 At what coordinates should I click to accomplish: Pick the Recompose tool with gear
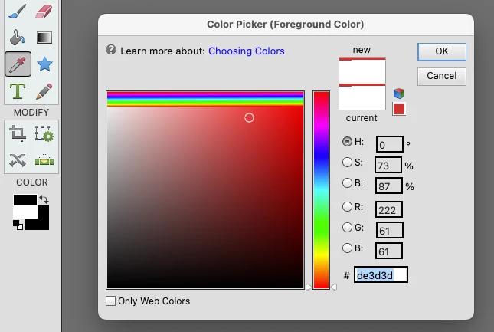44,133
